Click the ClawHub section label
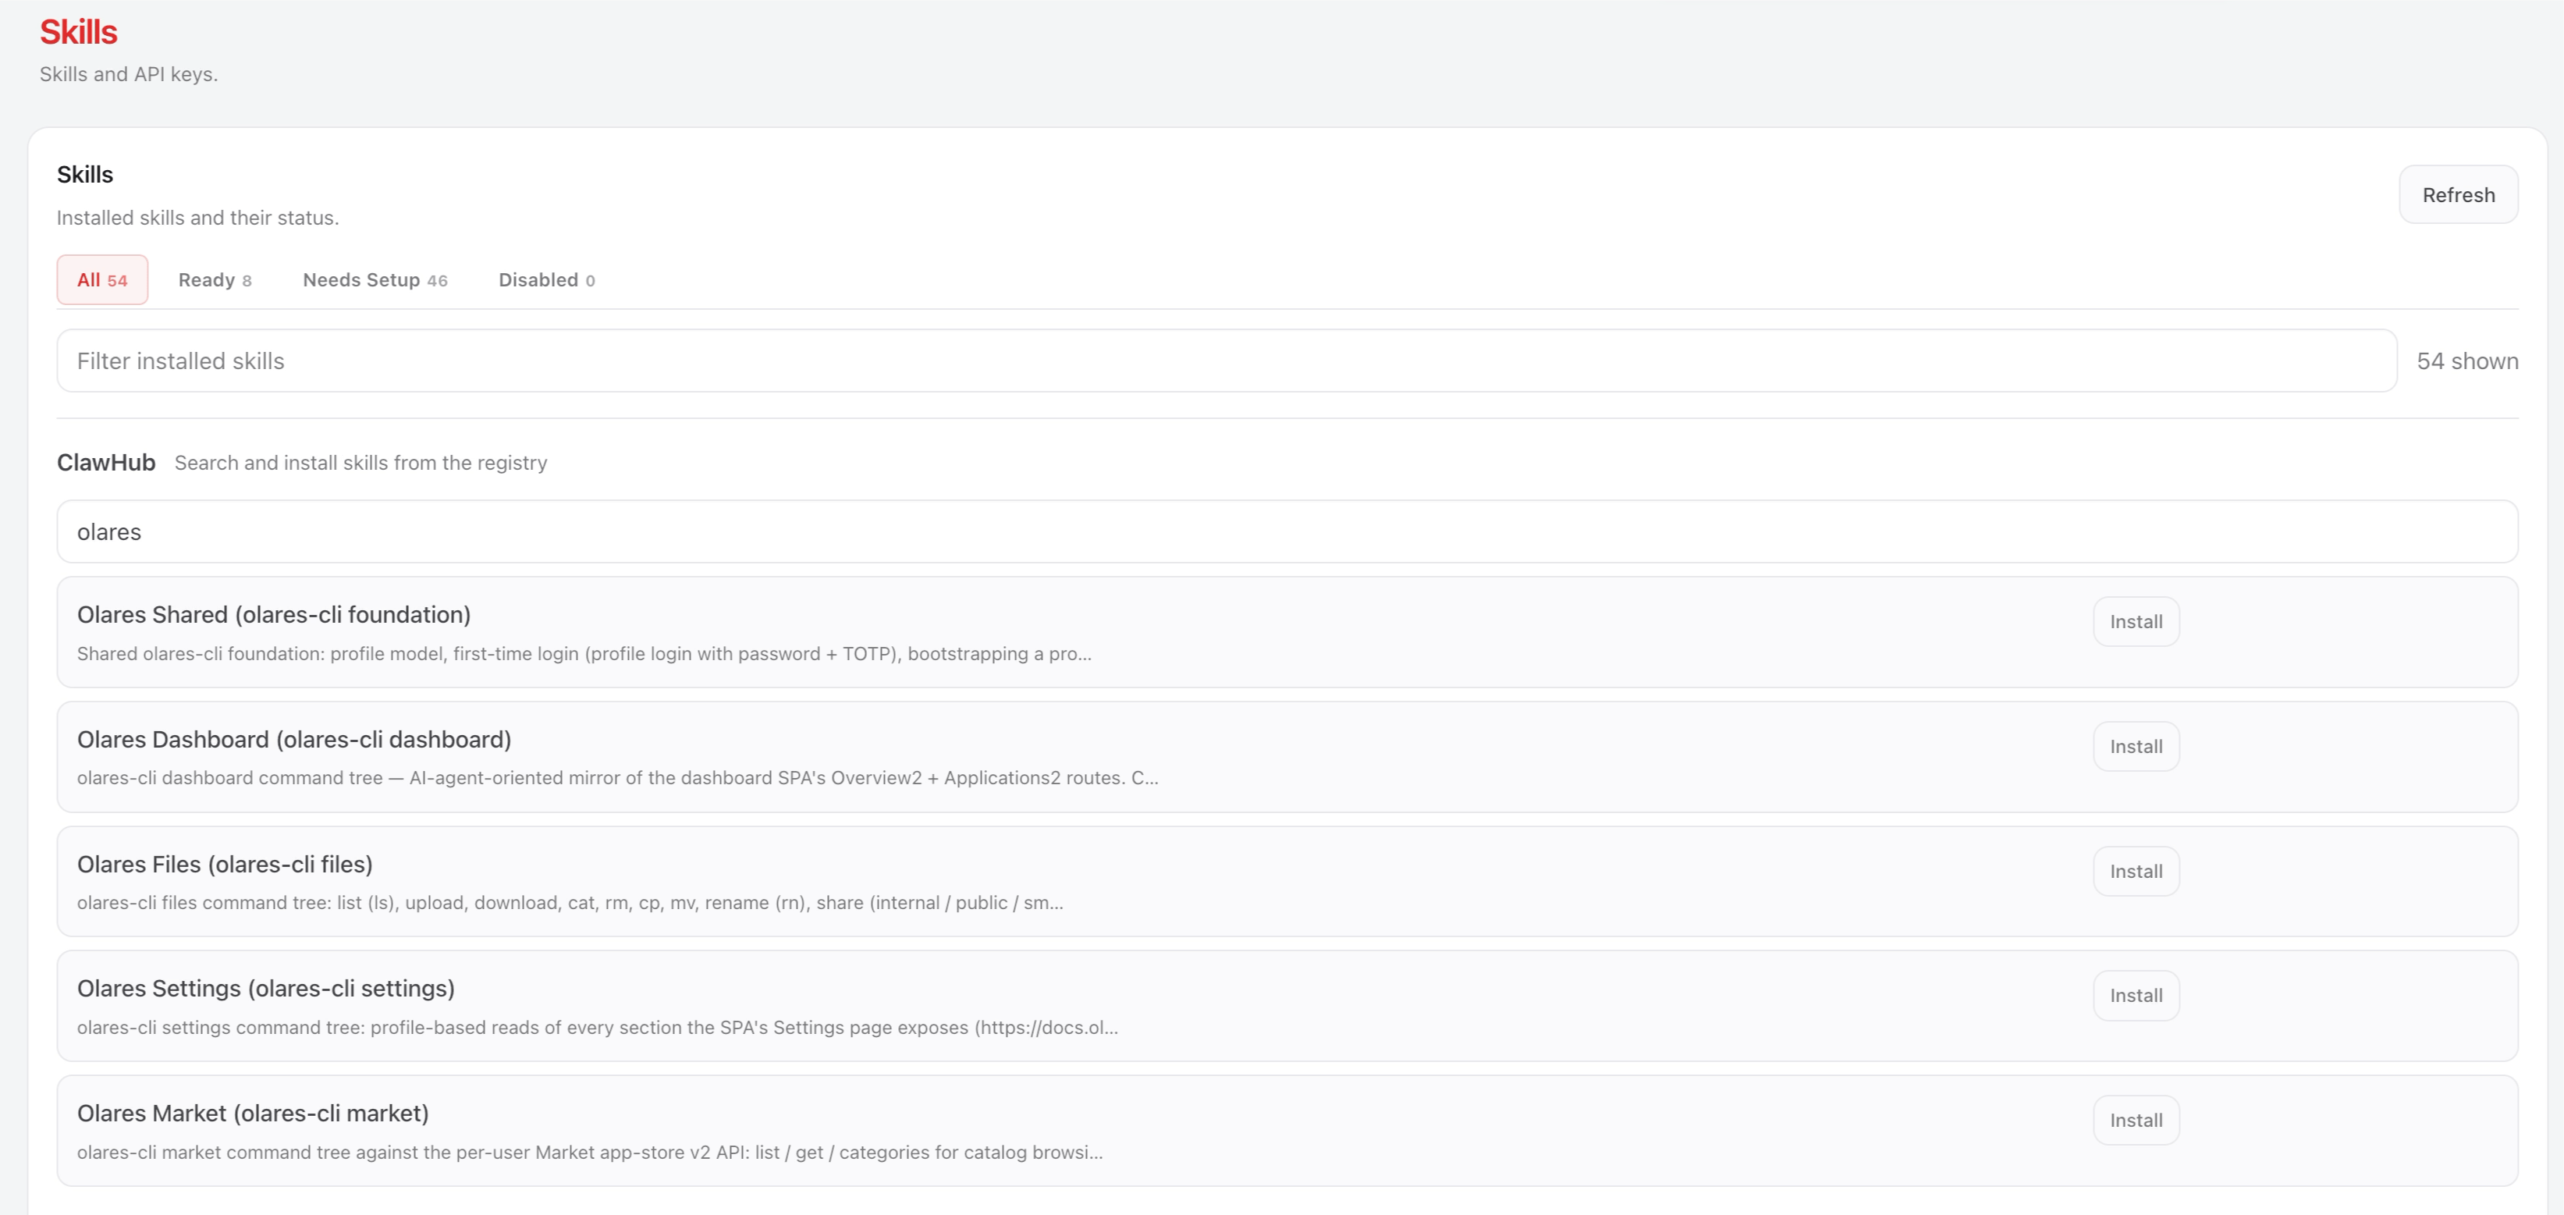Screen dimensions: 2564x1215 tap(105, 463)
